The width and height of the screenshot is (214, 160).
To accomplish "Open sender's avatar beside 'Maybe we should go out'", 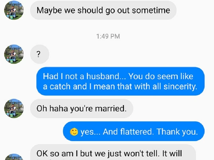I will [14, 10].
